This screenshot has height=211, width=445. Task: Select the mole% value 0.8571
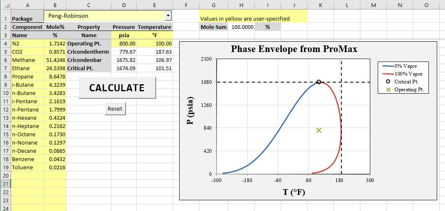click(x=55, y=52)
